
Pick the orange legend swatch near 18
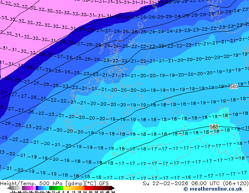tap(80, 188)
